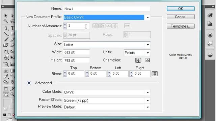Viewport: 216px width, 121px height.
Task: Expand the tools panel double arrow
Action: coord(3,6)
